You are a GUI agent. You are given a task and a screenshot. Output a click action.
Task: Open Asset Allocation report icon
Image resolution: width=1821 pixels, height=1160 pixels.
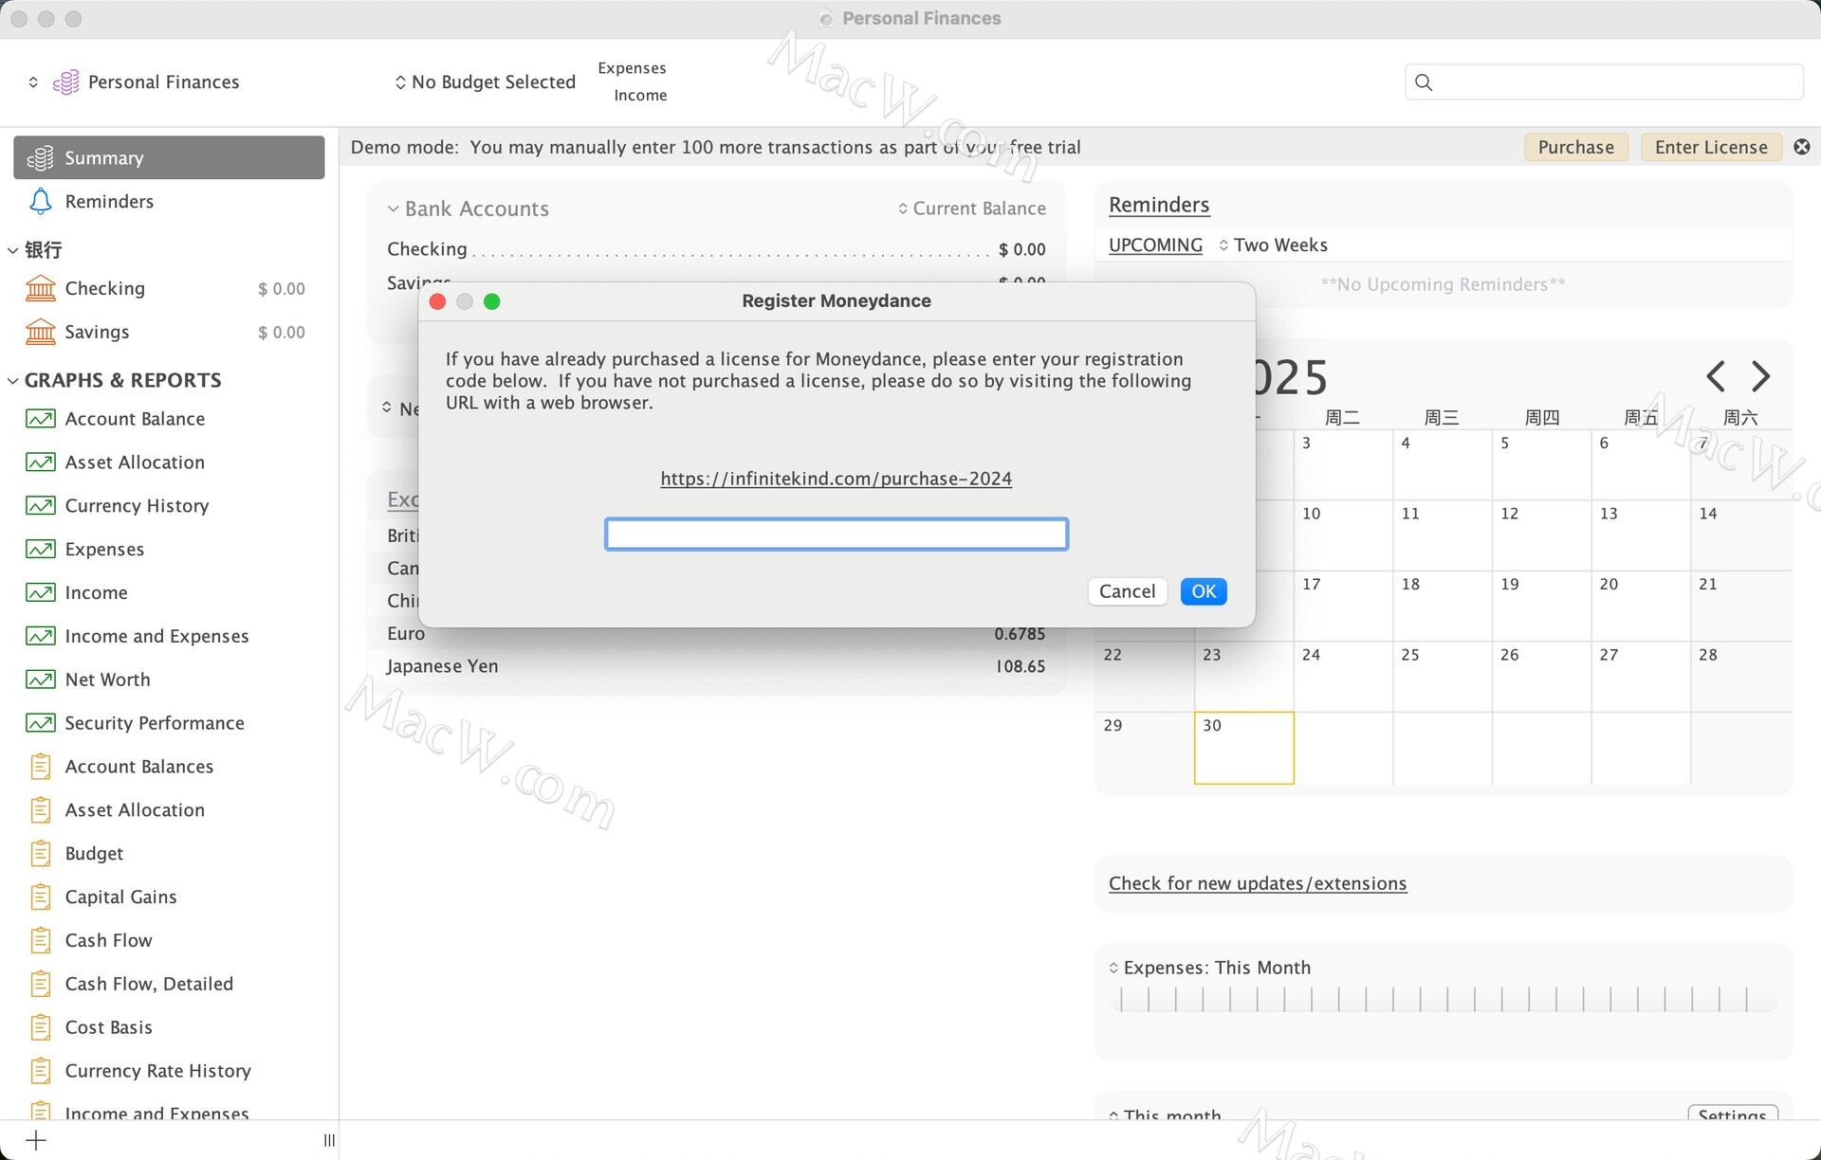[40, 810]
